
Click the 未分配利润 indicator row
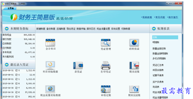[19, 57]
